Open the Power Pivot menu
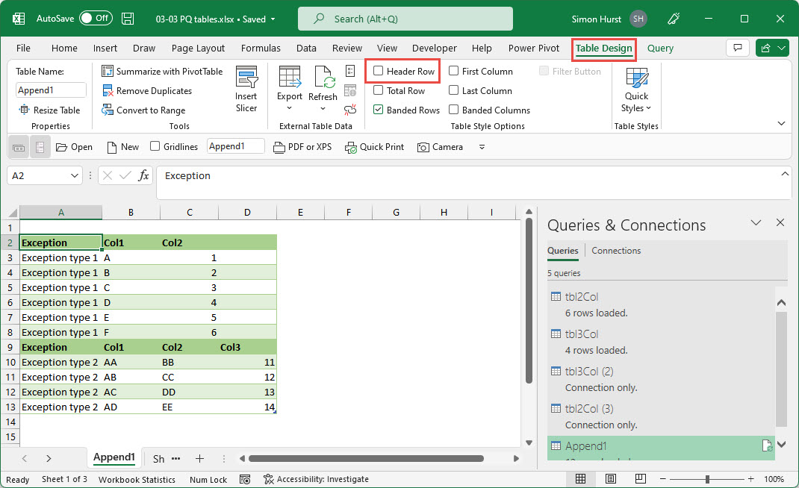 (x=533, y=48)
